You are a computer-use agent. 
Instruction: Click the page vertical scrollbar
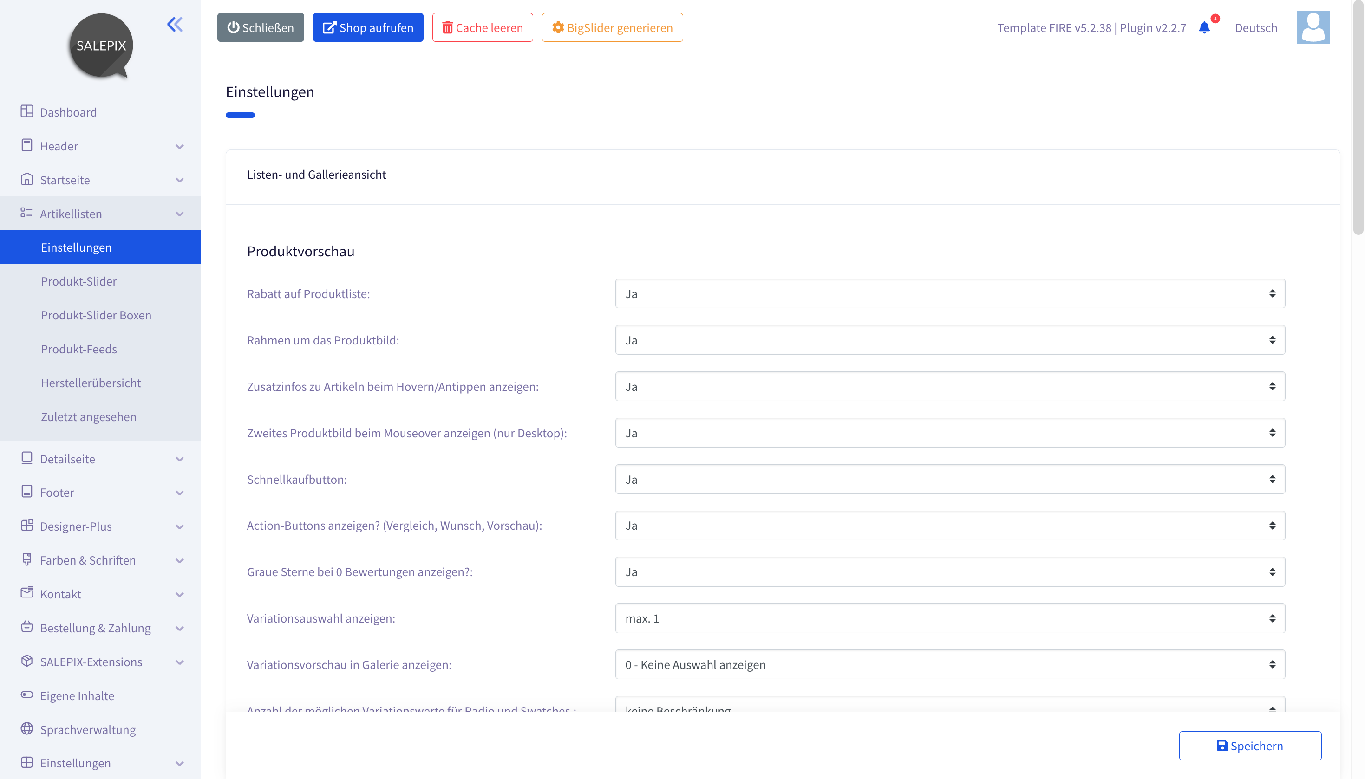click(1358, 118)
